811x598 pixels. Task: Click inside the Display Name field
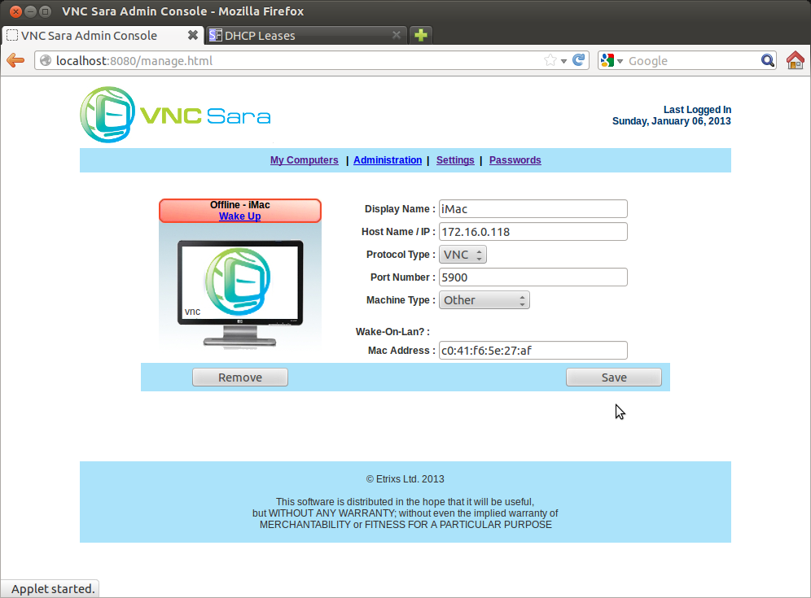coord(533,208)
